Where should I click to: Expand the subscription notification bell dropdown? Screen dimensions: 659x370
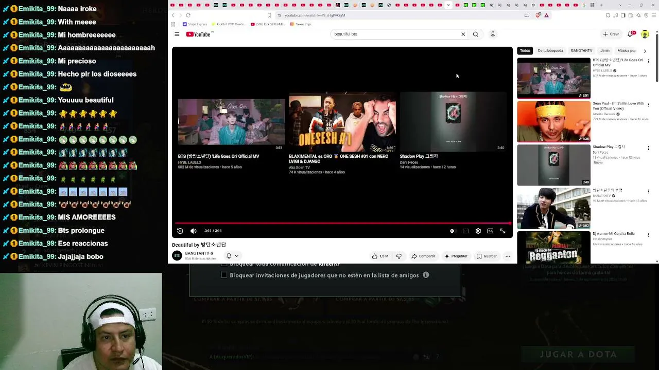233,256
